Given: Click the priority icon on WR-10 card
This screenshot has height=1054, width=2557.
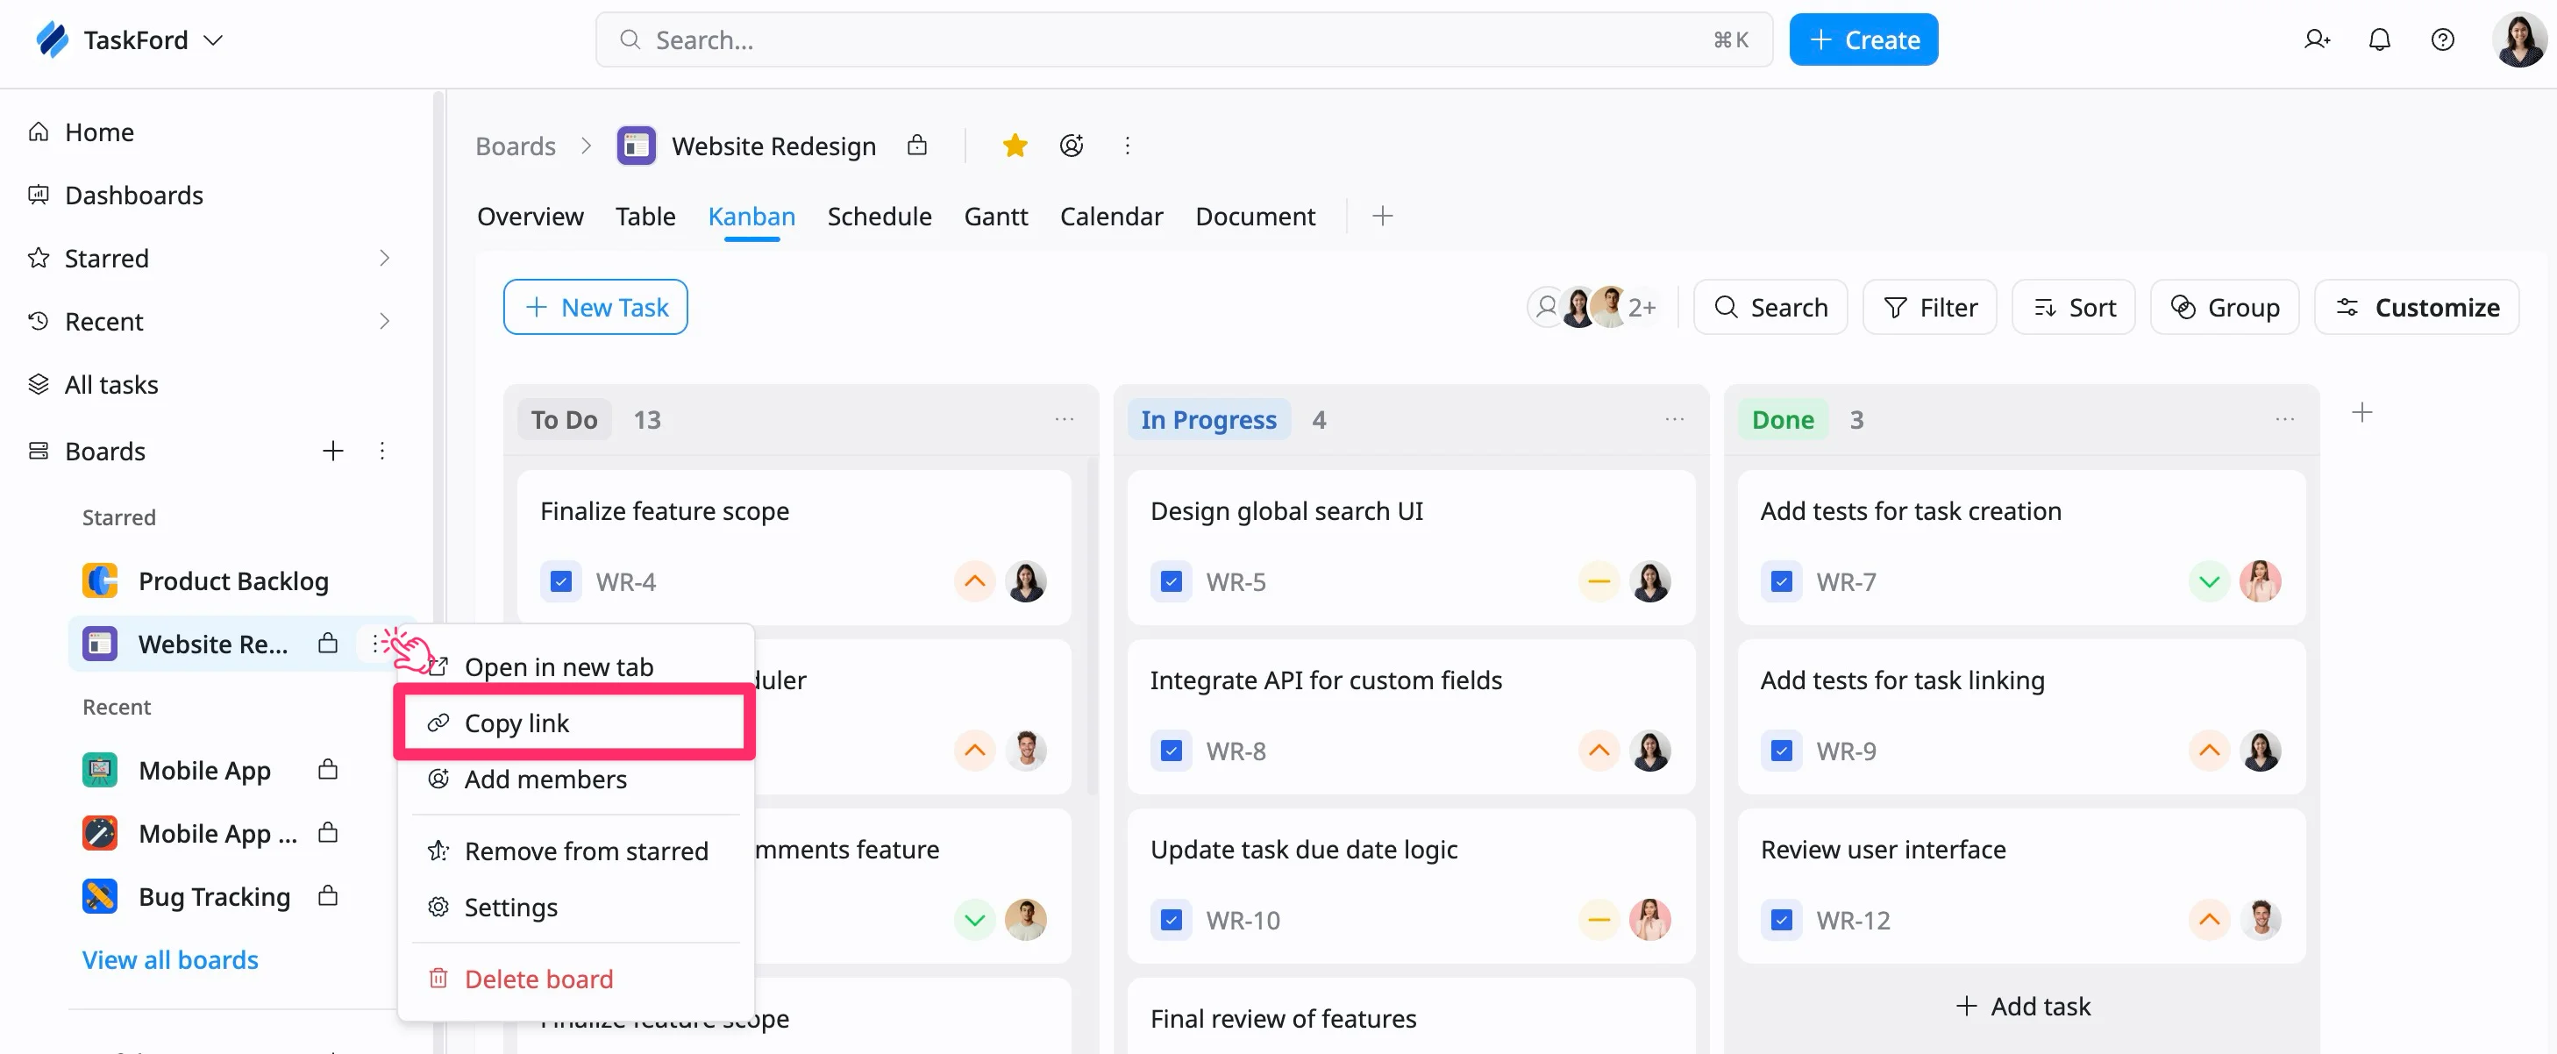Looking at the screenshot, I should pos(1599,920).
